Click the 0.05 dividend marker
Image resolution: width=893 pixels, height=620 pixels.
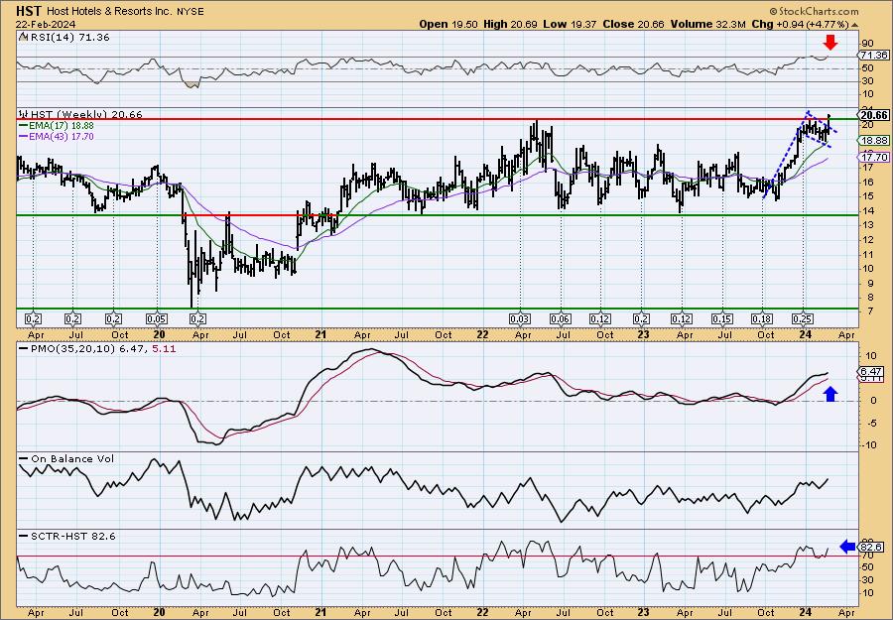pyautogui.click(x=157, y=319)
